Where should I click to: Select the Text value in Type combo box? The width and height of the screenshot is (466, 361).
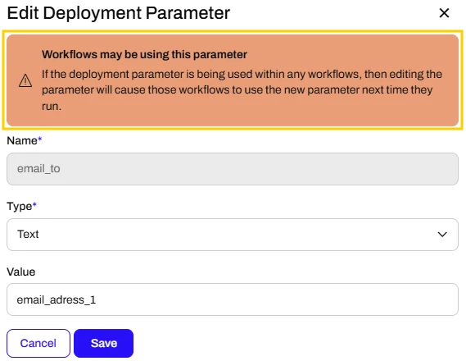coord(28,234)
